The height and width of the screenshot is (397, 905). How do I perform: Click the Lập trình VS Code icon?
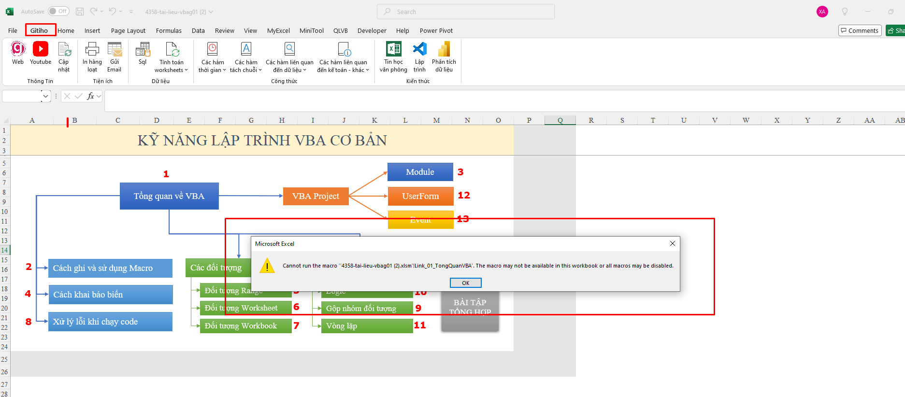click(x=419, y=50)
